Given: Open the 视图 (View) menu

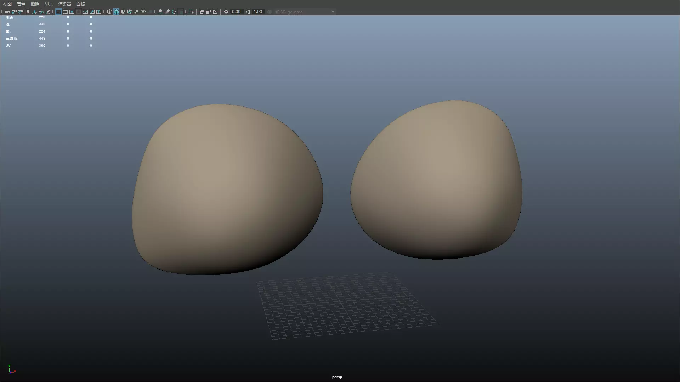Looking at the screenshot, I should pyautogui.click(x=7, y=4).
